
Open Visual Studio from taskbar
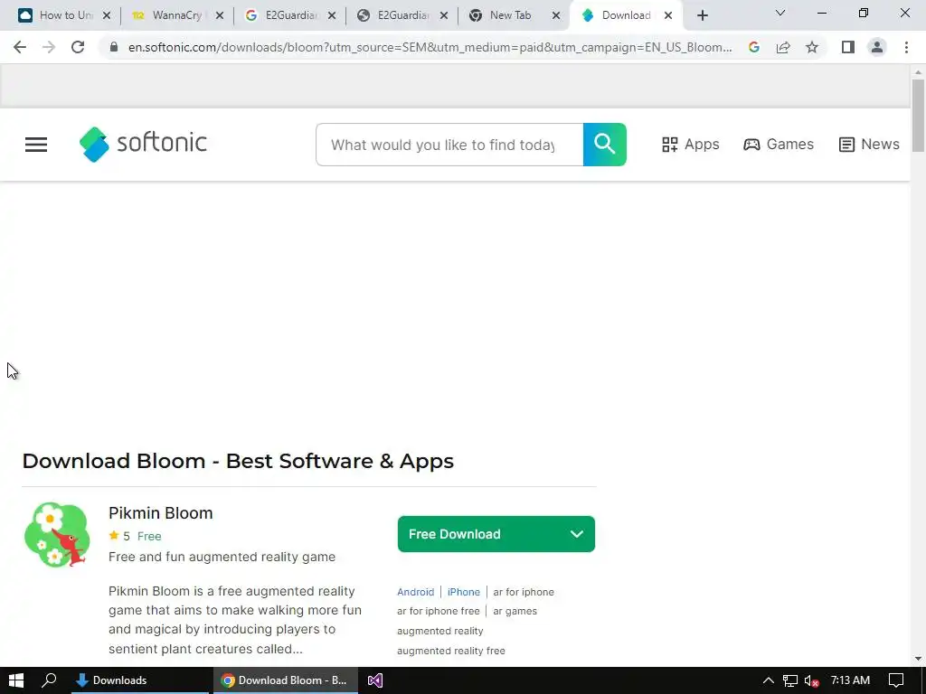[375, 680]
